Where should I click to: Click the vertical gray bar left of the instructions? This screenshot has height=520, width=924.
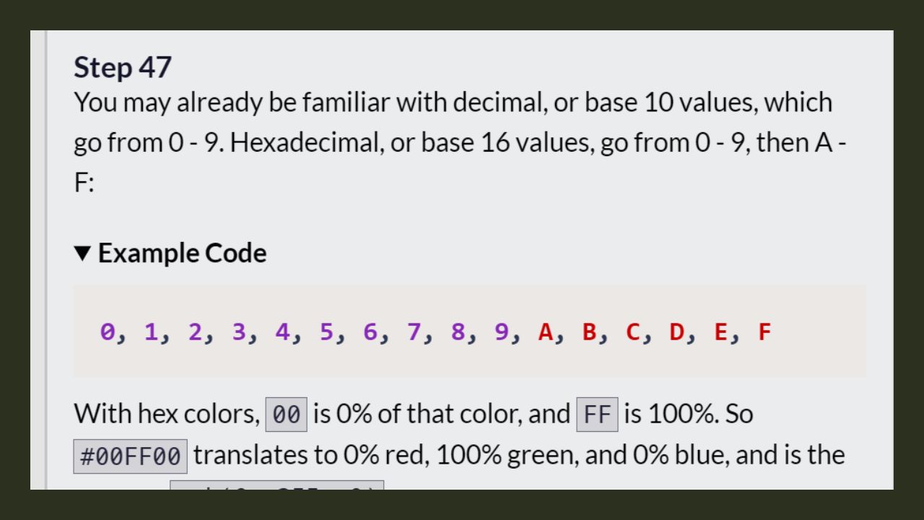click(x=46, y=260)
